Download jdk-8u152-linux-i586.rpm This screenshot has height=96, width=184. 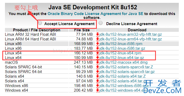[x=121, y=44]
